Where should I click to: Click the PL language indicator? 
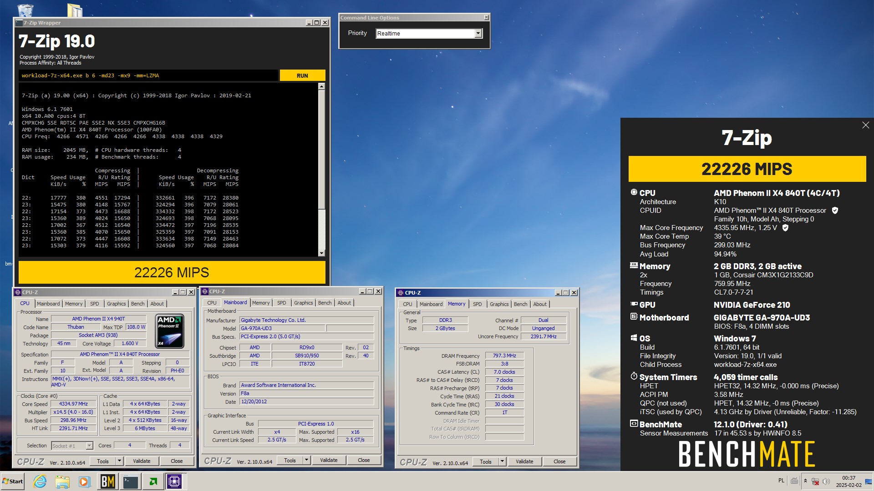point(781,481)
